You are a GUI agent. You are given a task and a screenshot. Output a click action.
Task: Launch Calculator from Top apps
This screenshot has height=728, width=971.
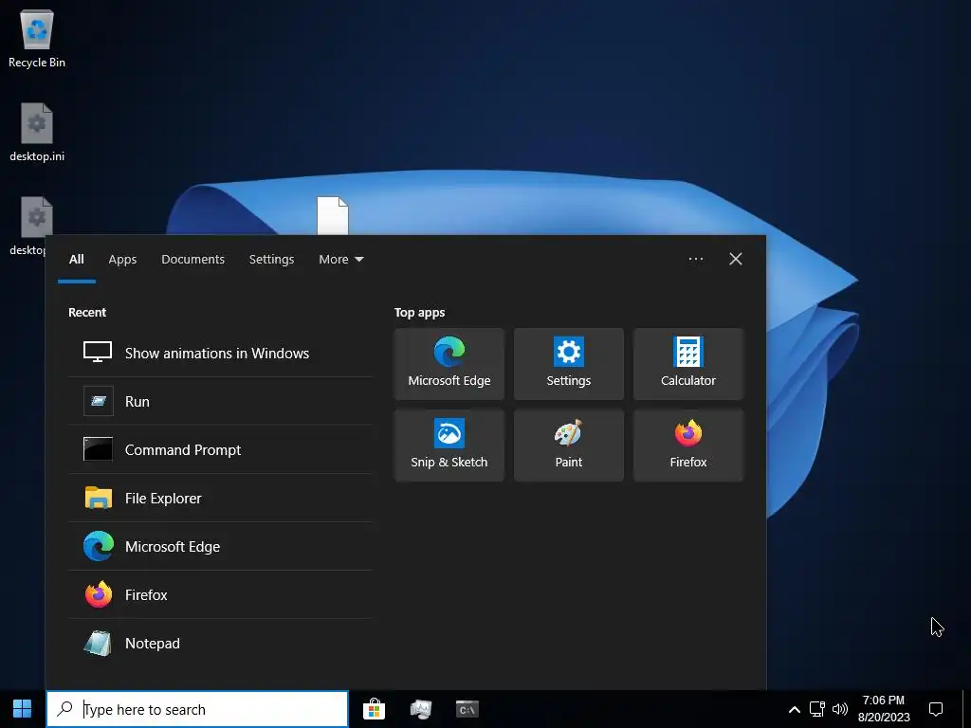coord(688,364)
